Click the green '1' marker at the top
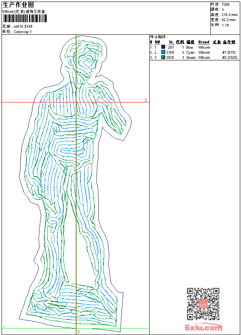241x335 pixels. 79,36
